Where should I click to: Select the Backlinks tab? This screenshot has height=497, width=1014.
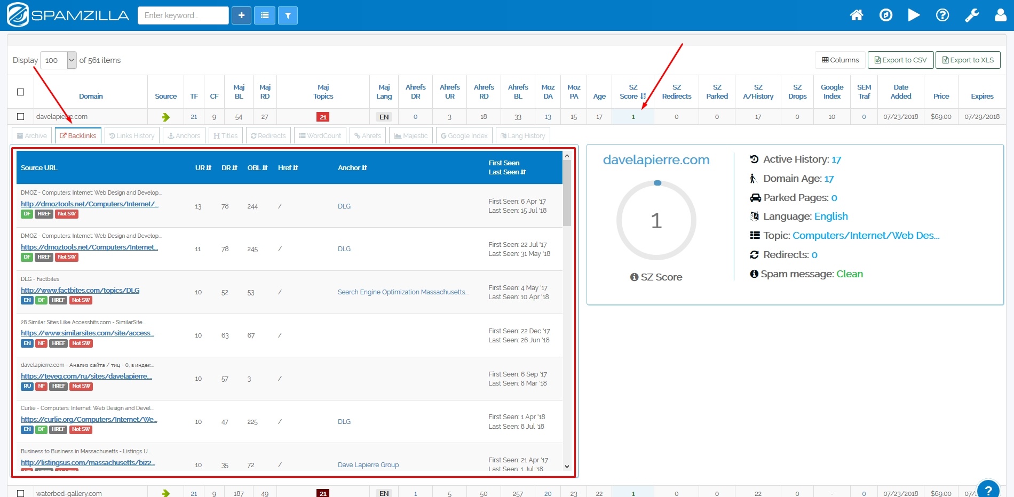point(78,136)
